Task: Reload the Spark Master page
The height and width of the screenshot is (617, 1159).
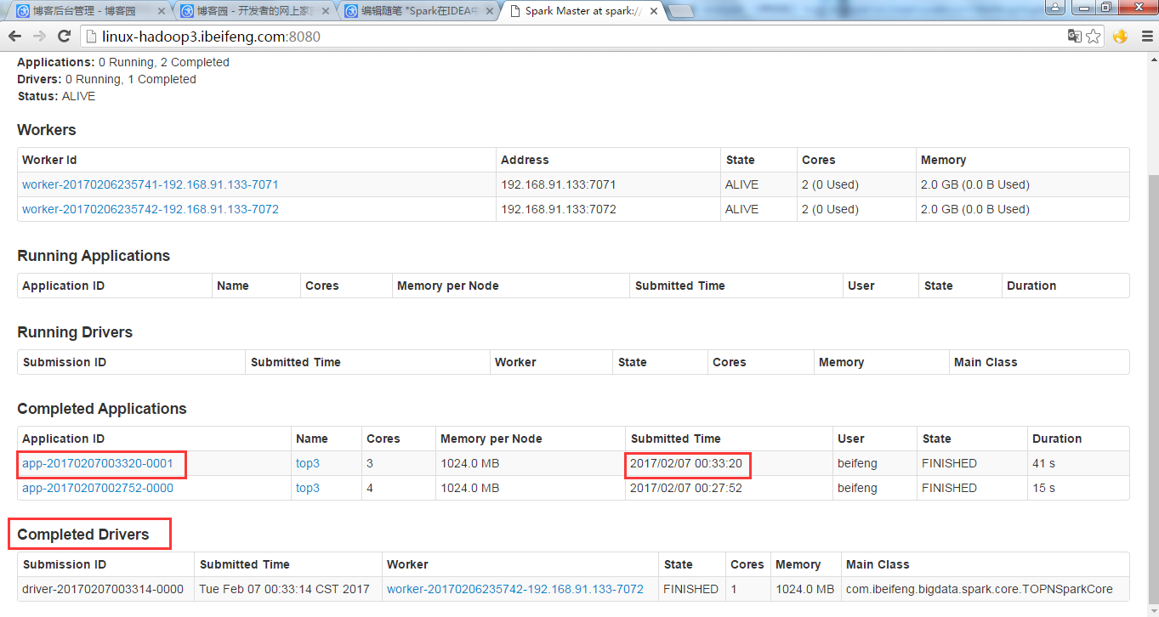Action: [64, 37]
